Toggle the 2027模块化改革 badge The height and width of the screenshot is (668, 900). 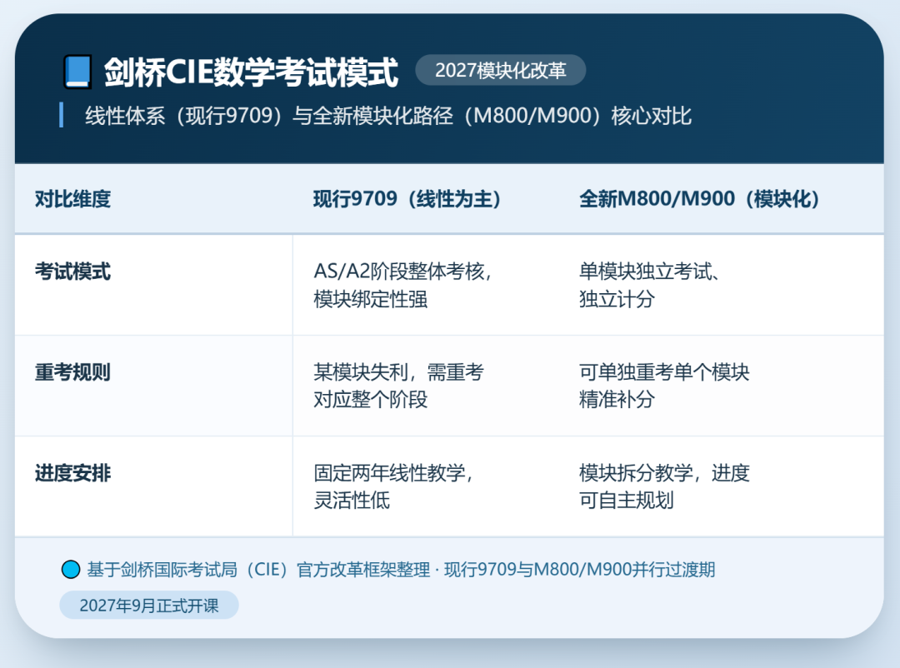click(x=501, y=71)
